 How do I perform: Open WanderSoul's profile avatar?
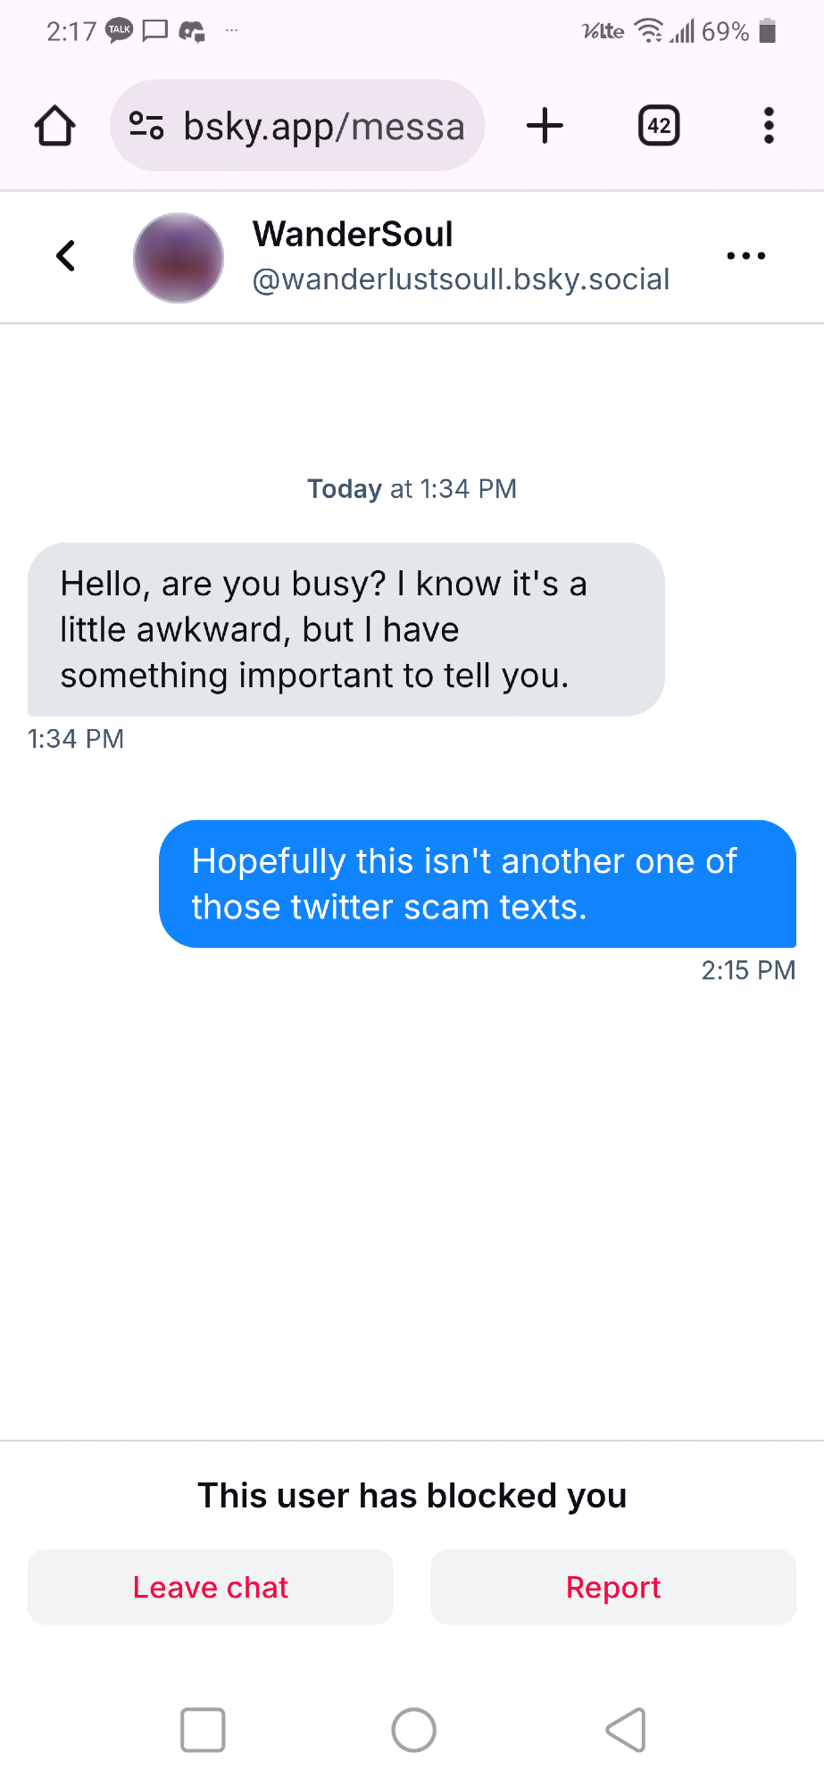pyautogui.click(x=179, y=258)
